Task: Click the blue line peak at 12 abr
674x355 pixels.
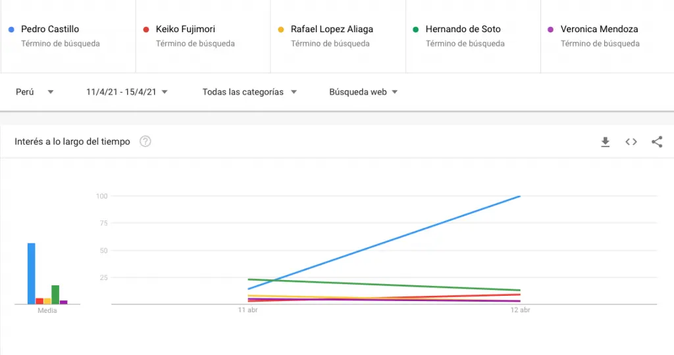Action: [520, 196]
